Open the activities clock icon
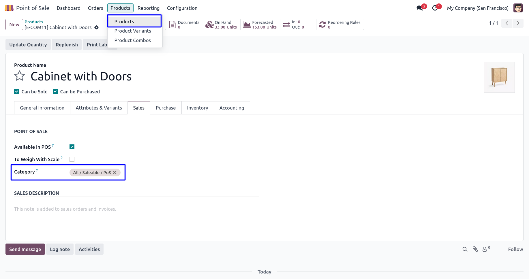Image resolution: width=529 pixels, height=279 pixels. pyautogui.click(x=435, y=8)
